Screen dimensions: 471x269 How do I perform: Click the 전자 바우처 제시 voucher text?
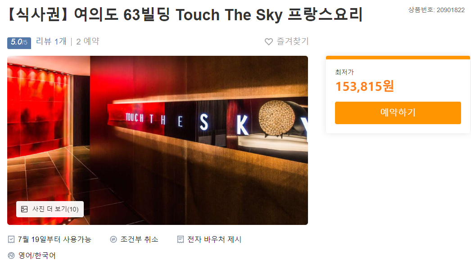(214, 239)
